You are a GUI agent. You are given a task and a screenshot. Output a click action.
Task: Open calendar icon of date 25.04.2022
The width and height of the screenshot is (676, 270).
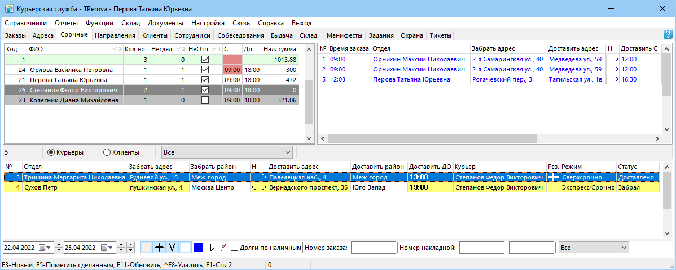[x=103, y=247]
